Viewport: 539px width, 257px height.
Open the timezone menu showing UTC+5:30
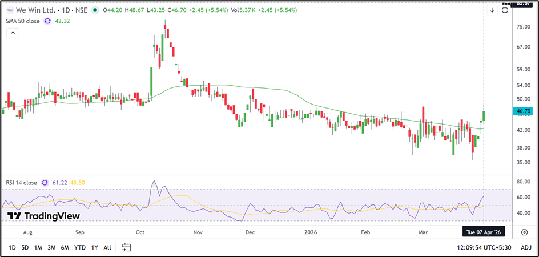pyautogui.click(x=484, y=247)
